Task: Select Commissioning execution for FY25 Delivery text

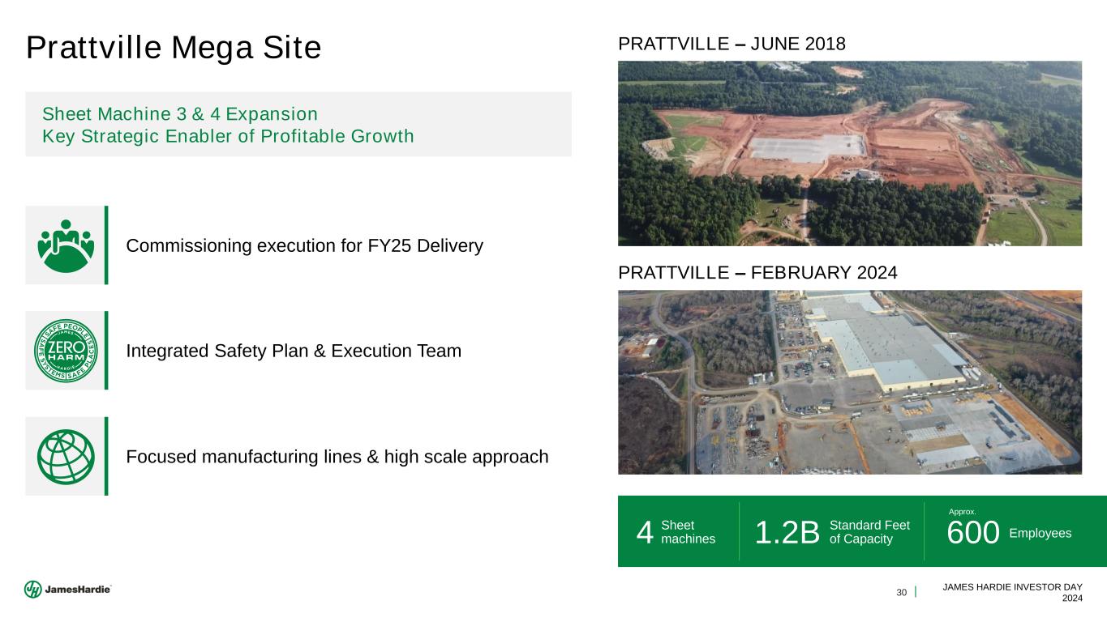Action: pos(305,245)
